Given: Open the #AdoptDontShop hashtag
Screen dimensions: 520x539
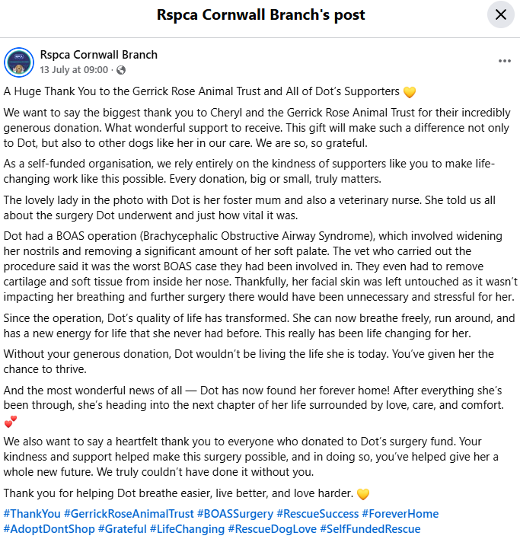Looking at the screenshot, I should [49, 528].
